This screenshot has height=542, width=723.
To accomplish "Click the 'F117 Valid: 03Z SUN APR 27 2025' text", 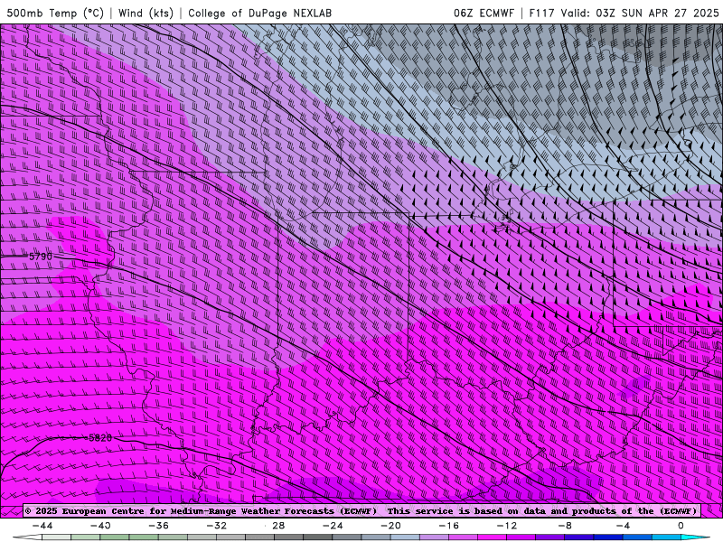I will (x=624, y=13).
